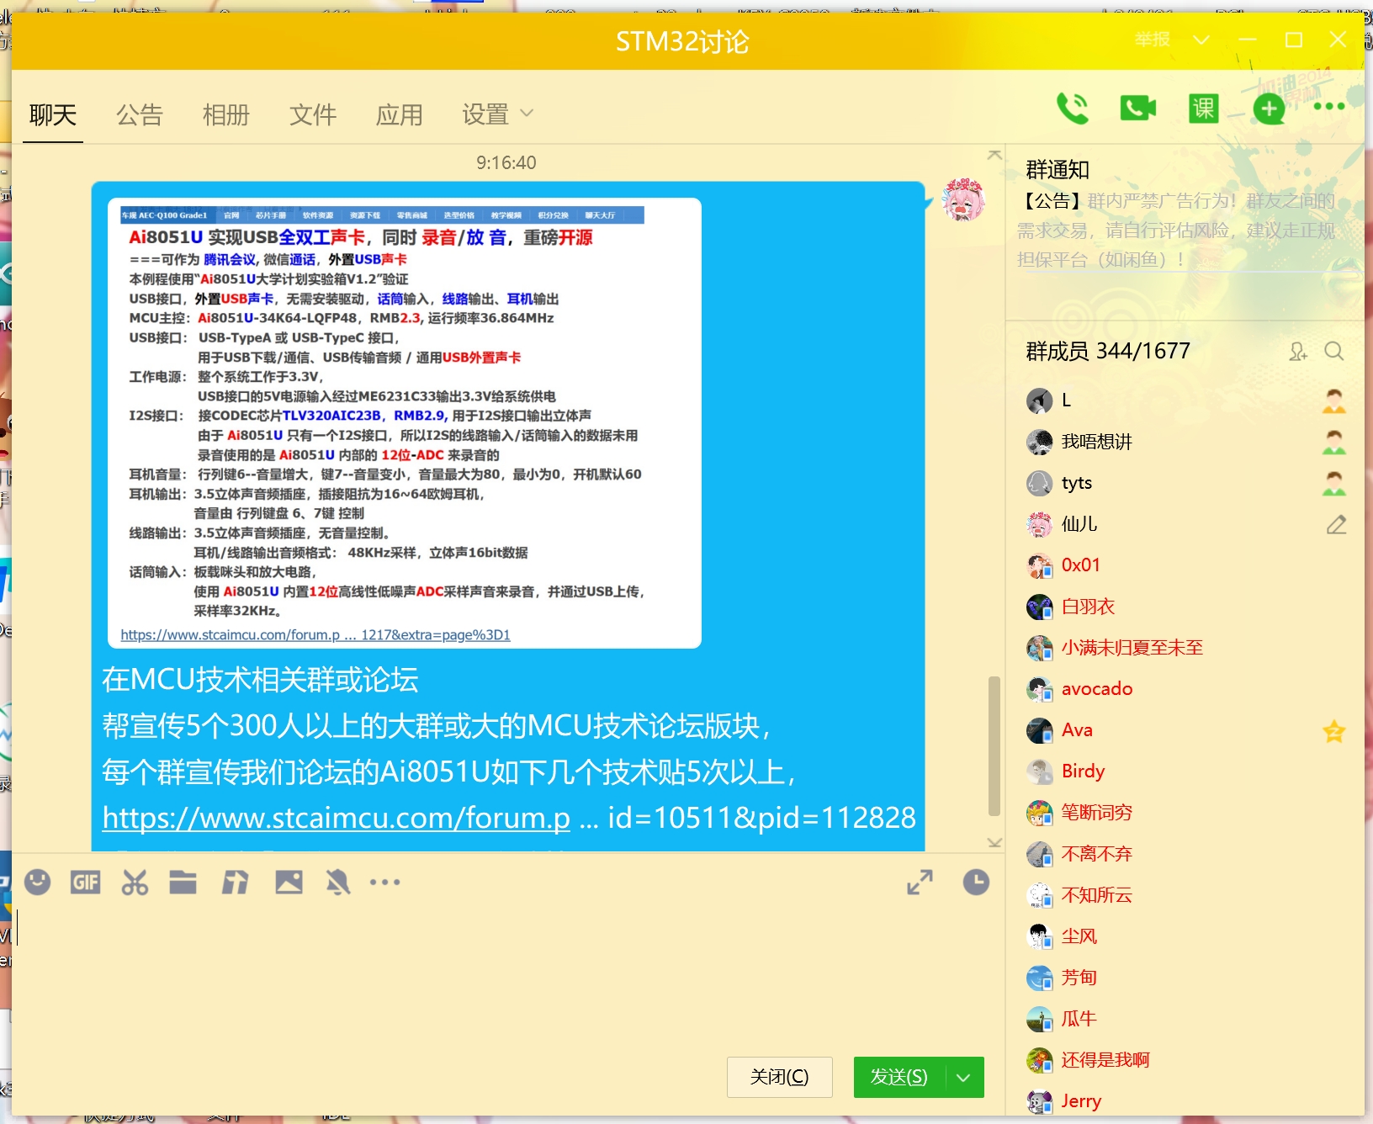Image resolution: width=1373 pixels, height=1124 pixels.
Task: Show more input toolbar options
Action: (x=385, y=882)
